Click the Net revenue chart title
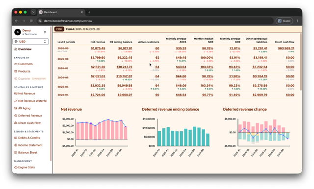This screenshot has width=314, height=189. tap(71, 109)
